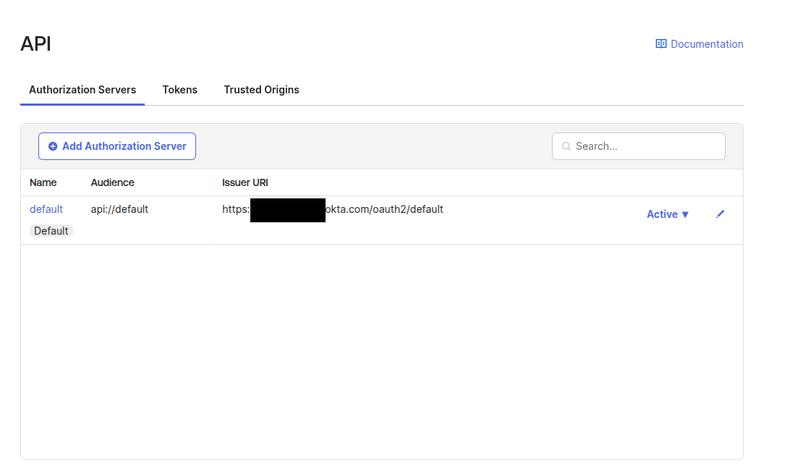
Task: Click the triangle arrow next to Active
Action: [x=685, y=214]
